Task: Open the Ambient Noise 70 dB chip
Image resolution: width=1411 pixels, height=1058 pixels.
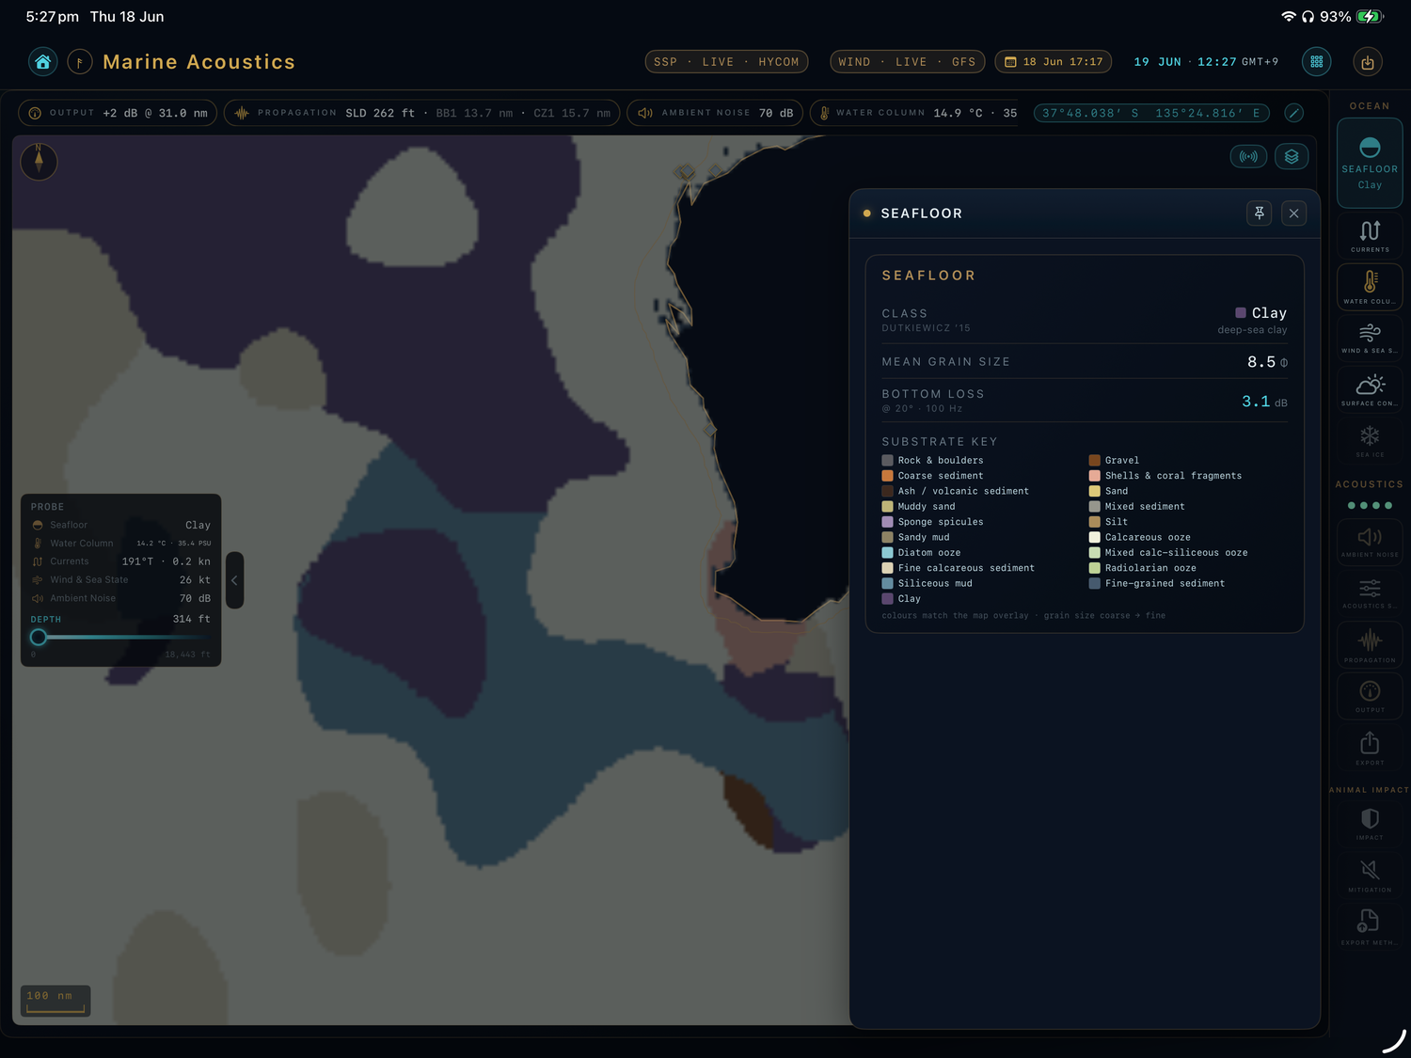Action: pyautogui.click(x=716, y=113)
